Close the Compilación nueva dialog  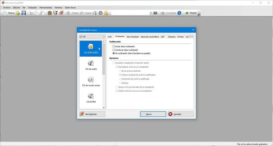coord(193,30)
